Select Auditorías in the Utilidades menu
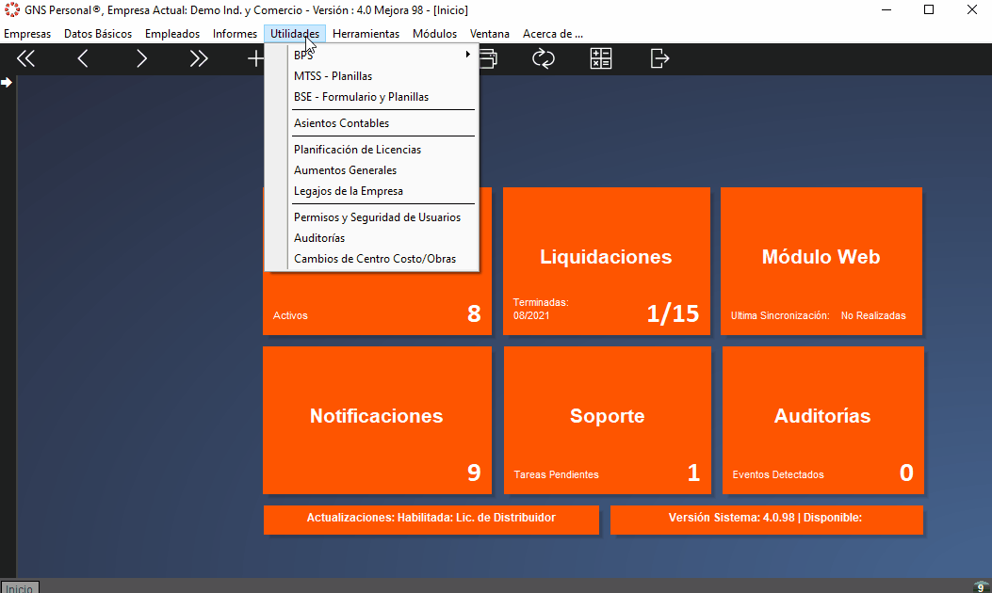The width and height of the screenshot is (992, 593). (382, 238)
